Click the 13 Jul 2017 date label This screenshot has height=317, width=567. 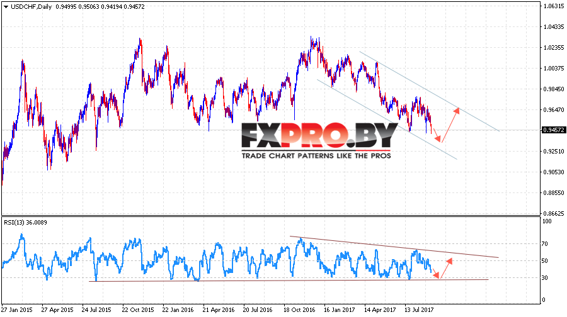(x=419, y=310)
